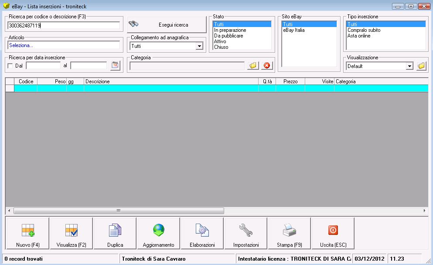Select In preparazione in the Stato list

242,30
